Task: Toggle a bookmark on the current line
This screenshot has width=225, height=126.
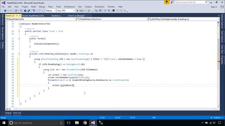Action: click(114, 11)
